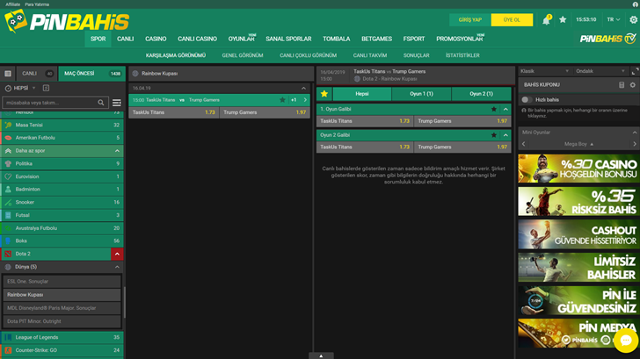
Task: Open Klasik view dropdown
Action: (544, 71)
